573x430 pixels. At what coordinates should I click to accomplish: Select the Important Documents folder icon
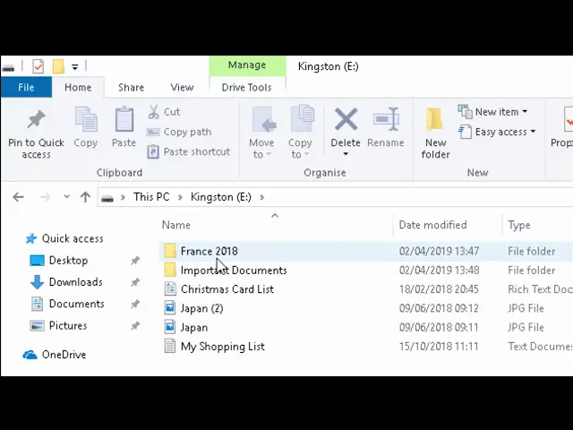coord(170,271)
